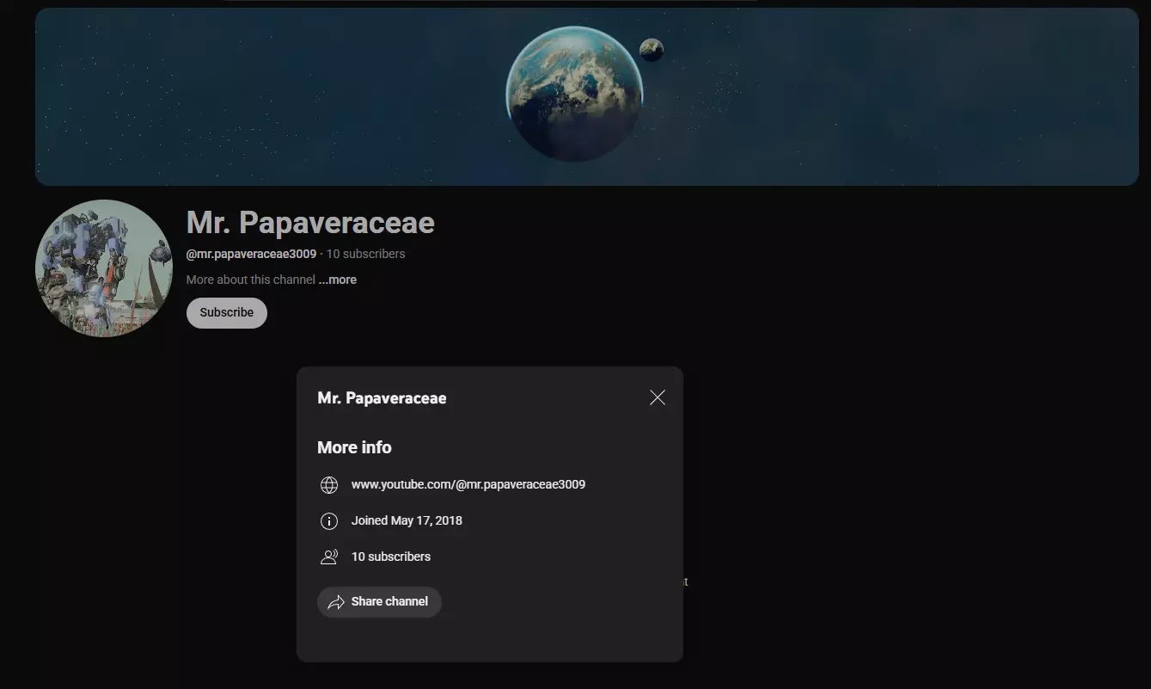
Task: Close the Mr. Papaveraceae info dialog
Action: pos(658,397)
